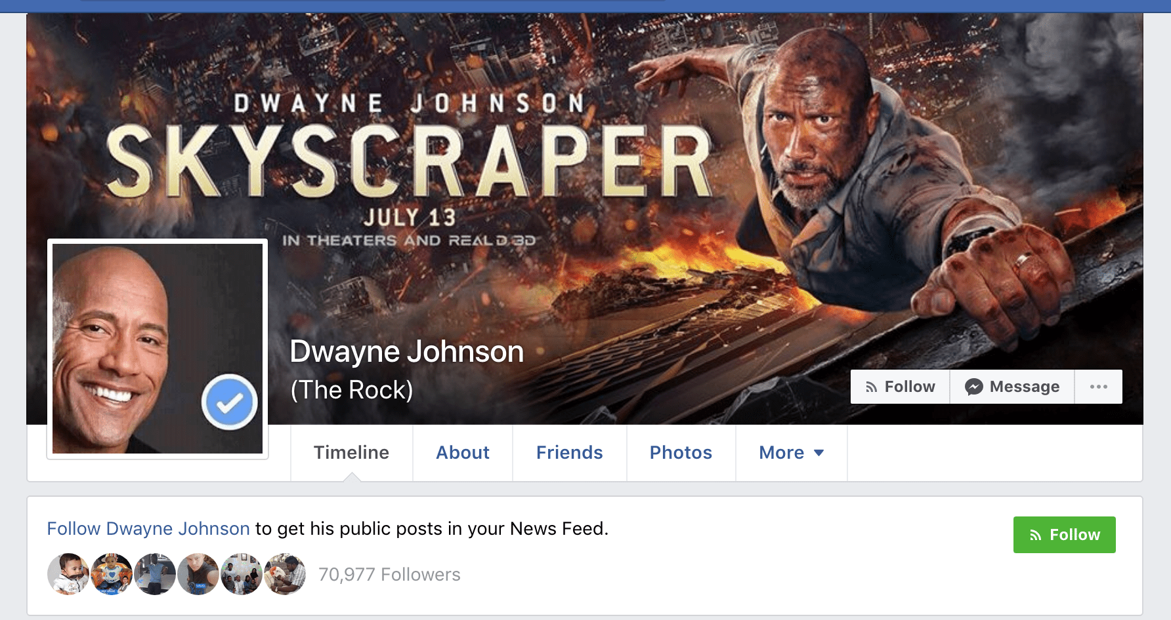Switch to the About tab
This screenshot has width=1171, height=620.
[463, 453]
